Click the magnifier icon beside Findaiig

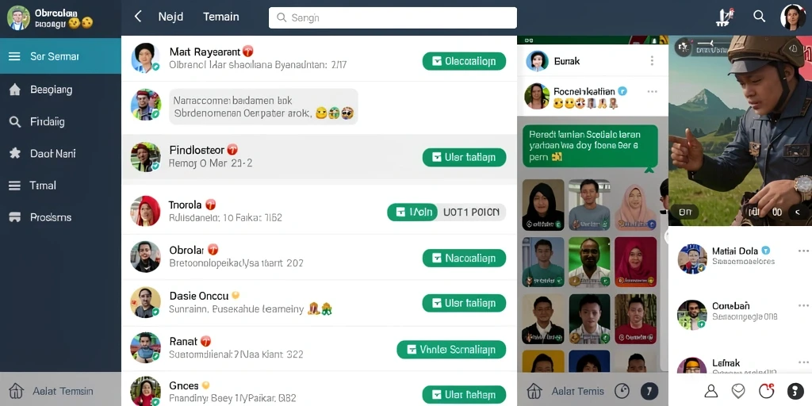coord(15,122)
